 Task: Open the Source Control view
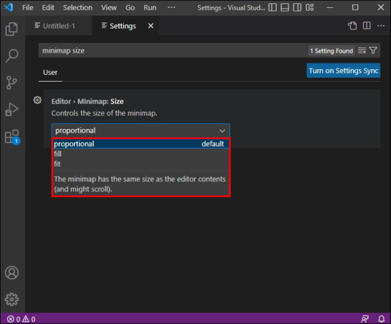pos(12,83)
